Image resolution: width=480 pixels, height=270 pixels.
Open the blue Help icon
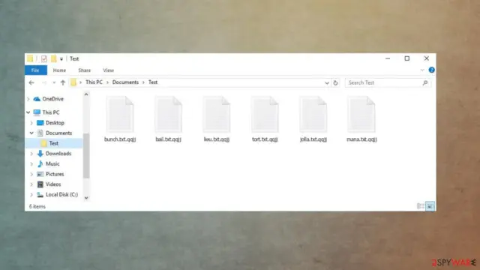432,70
